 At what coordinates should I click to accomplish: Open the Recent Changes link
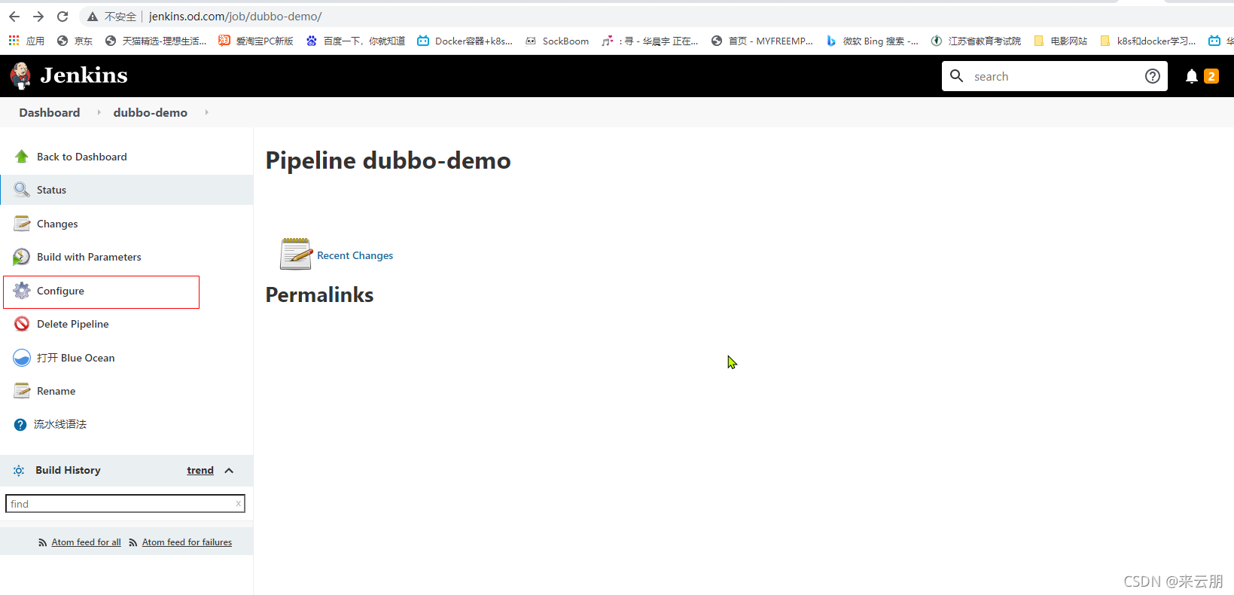coord(355,255)
